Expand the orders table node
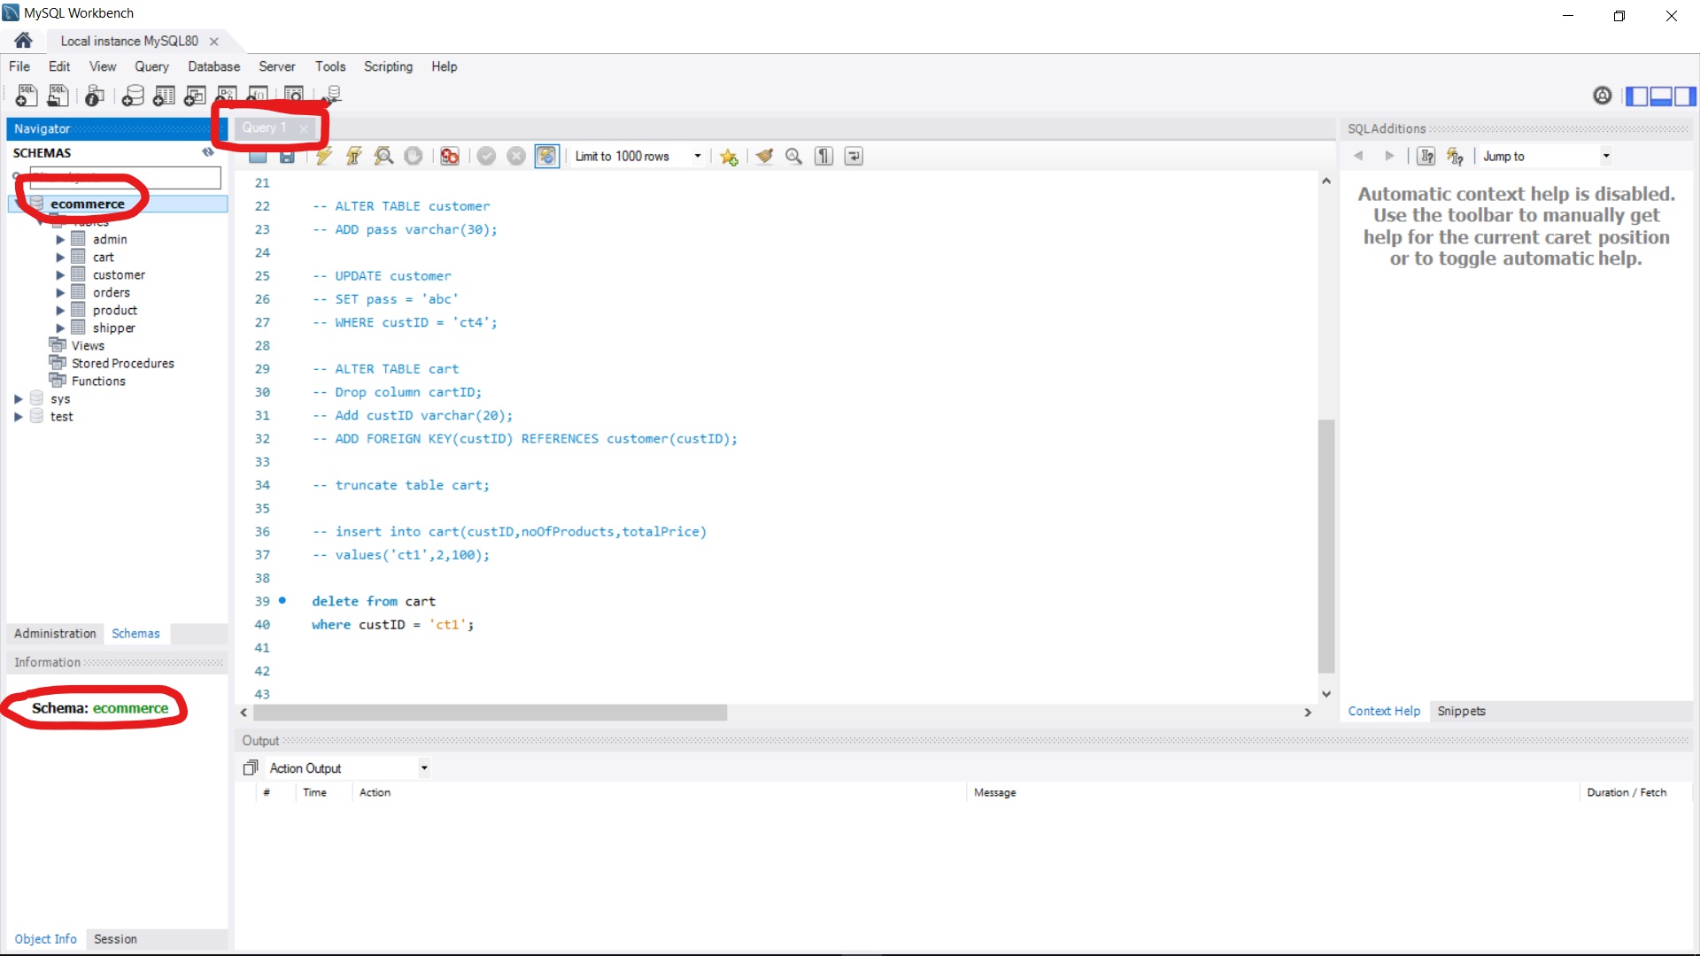 click(x=60, y=293)
